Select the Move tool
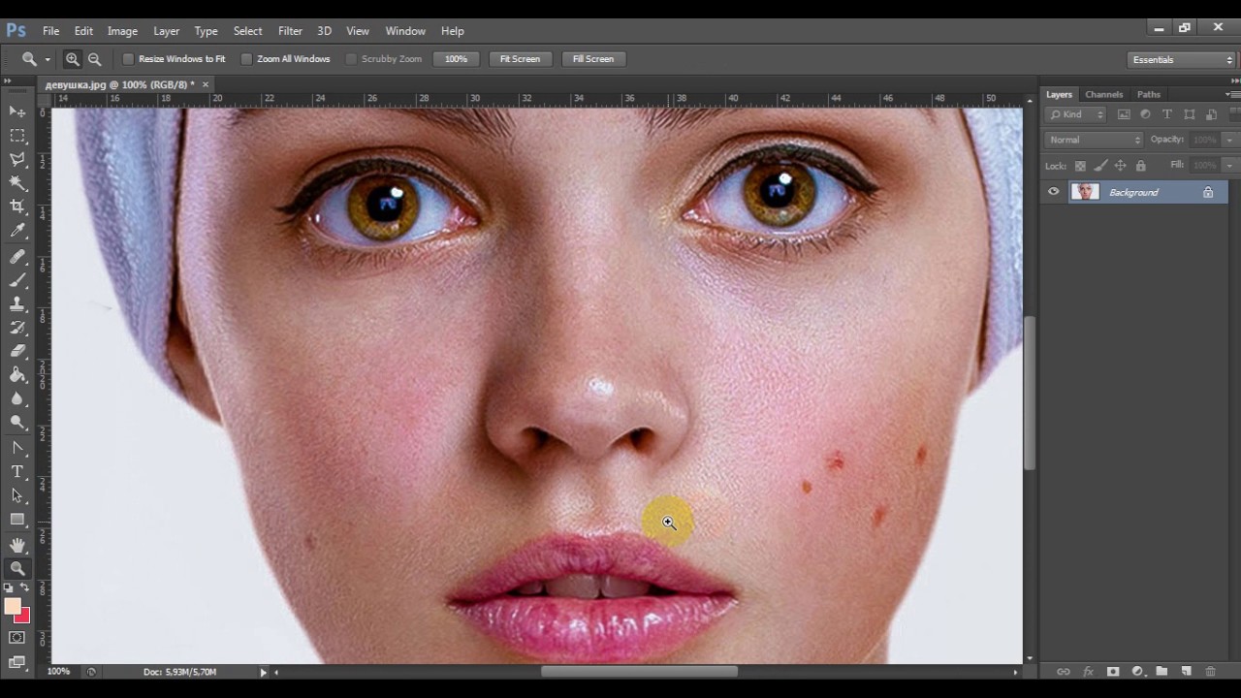The width and height of the screenshot is (1241, 698). [x=17, y=112]
